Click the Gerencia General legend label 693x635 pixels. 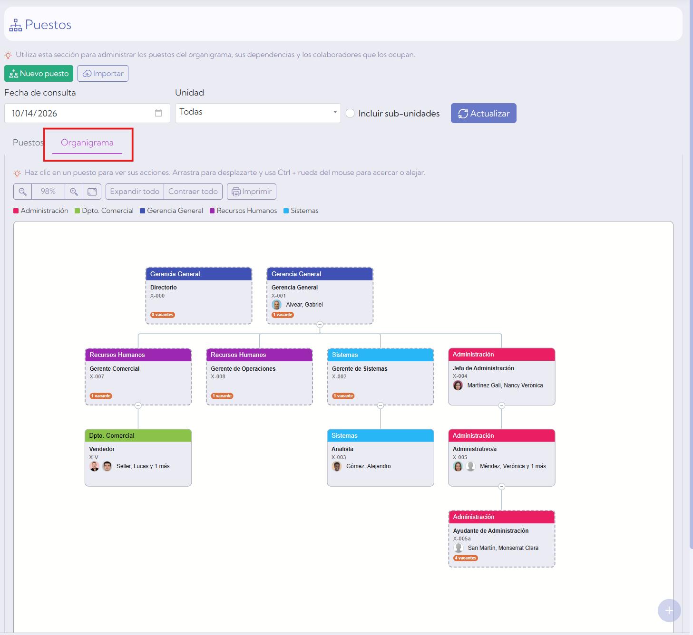(x=175, y=211)
